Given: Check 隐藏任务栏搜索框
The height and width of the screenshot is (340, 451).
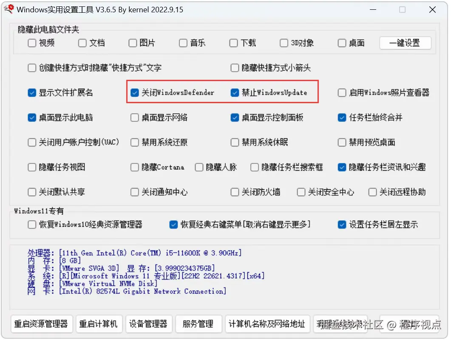Looking at the screenshot, I should (255, 167).
